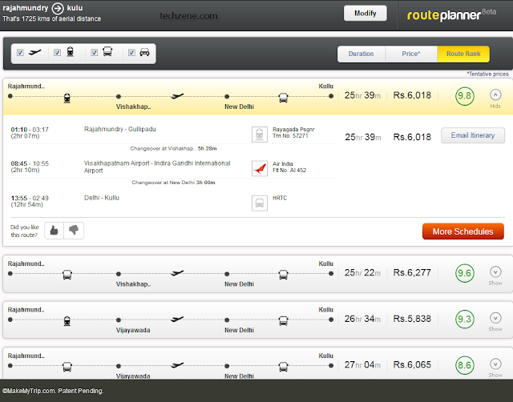Click Trn No. 57271 text
This screenshot has width=513, height=402.
[290, 135]
